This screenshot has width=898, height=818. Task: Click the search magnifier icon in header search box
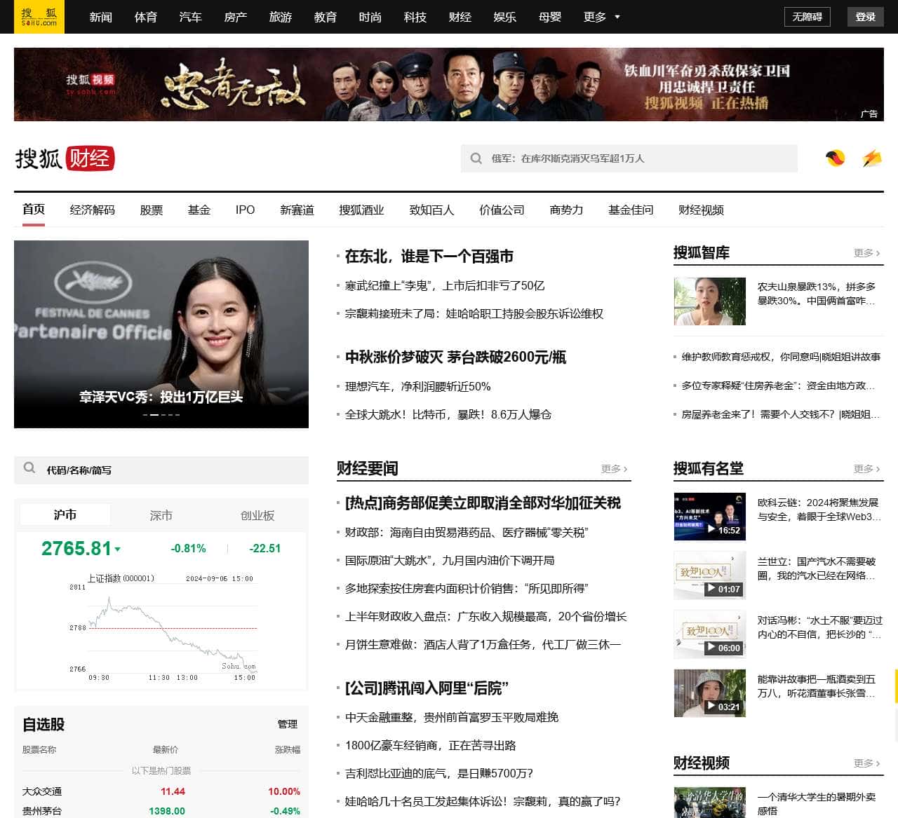coord(476,158)
